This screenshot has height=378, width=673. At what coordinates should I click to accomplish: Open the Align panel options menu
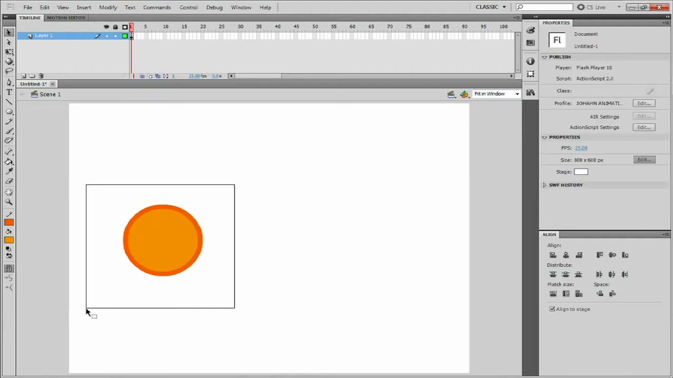click(x=666, y=235)
